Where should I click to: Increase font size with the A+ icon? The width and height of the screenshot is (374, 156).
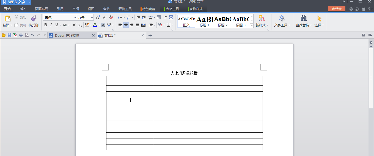[x=98, y=17]
